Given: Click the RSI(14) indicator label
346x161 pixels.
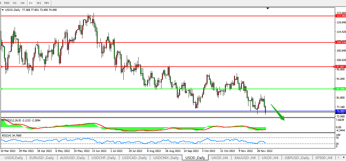Looking at the screenshot, I should 8,135.
